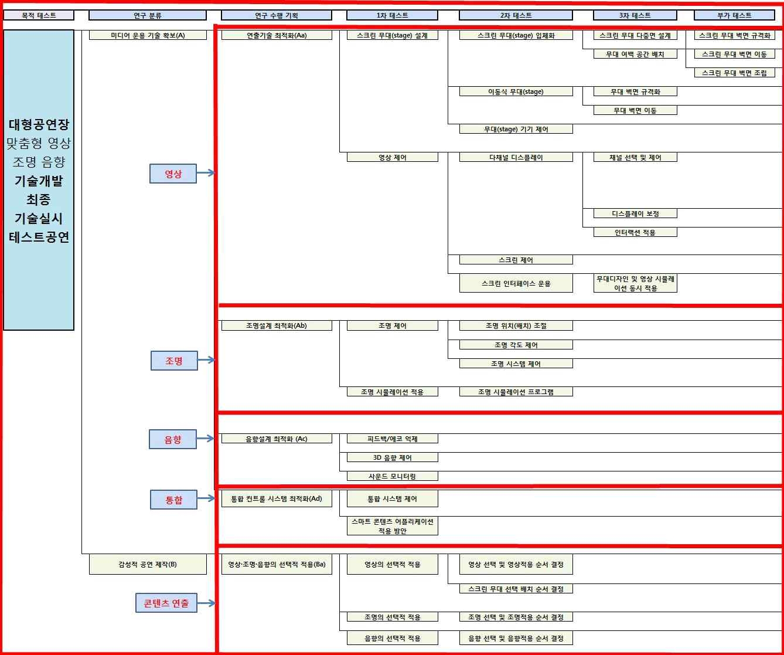Click 무대디자인 및 영상 시뮬레이션 동시 적용
This screenshot has height=655, width=784.
point(635,283)
